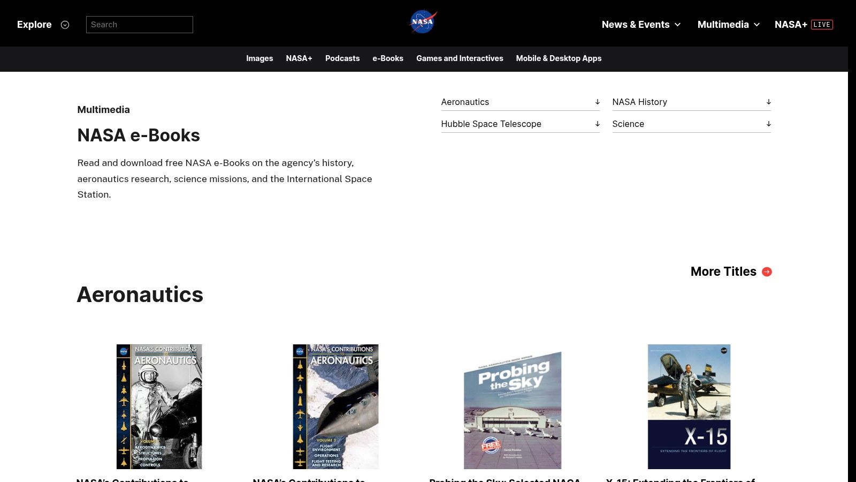
Task: Open the Probing the Sky book cover
Action: tap(513, 410)
